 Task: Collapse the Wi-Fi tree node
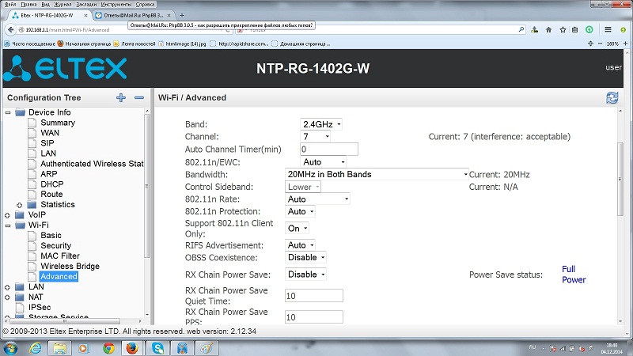8,225
